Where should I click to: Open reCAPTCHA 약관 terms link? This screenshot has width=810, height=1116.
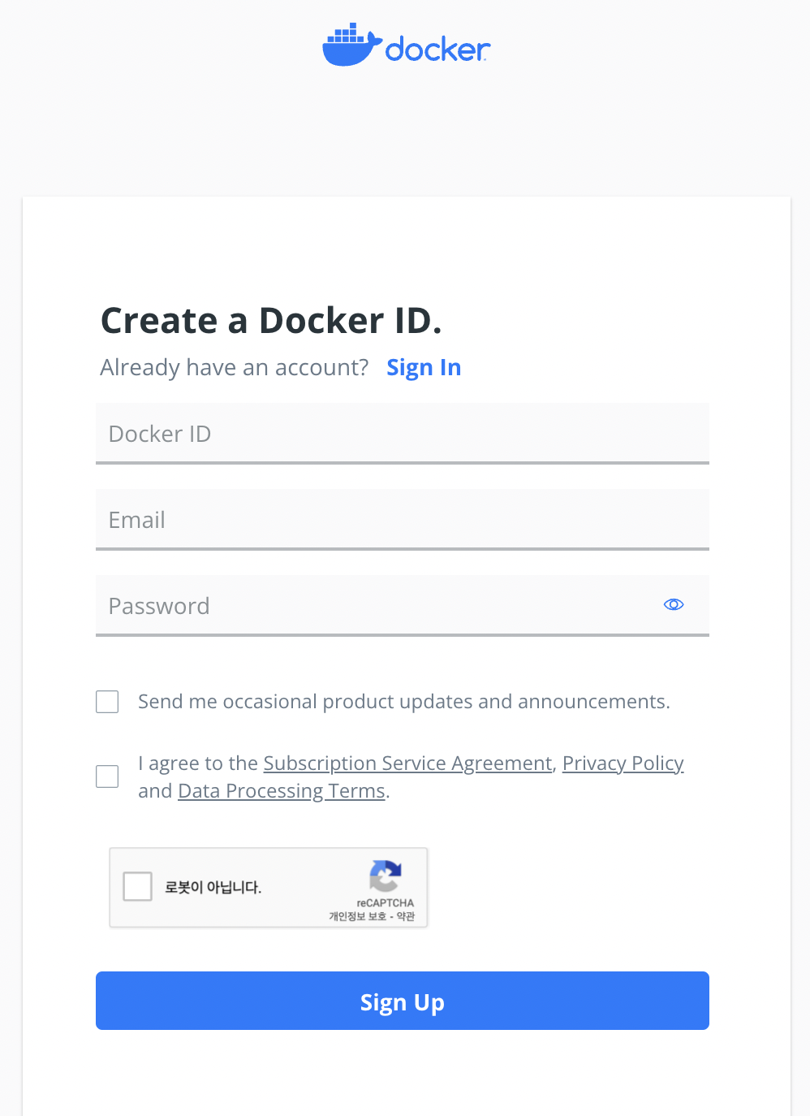(406, 916)
